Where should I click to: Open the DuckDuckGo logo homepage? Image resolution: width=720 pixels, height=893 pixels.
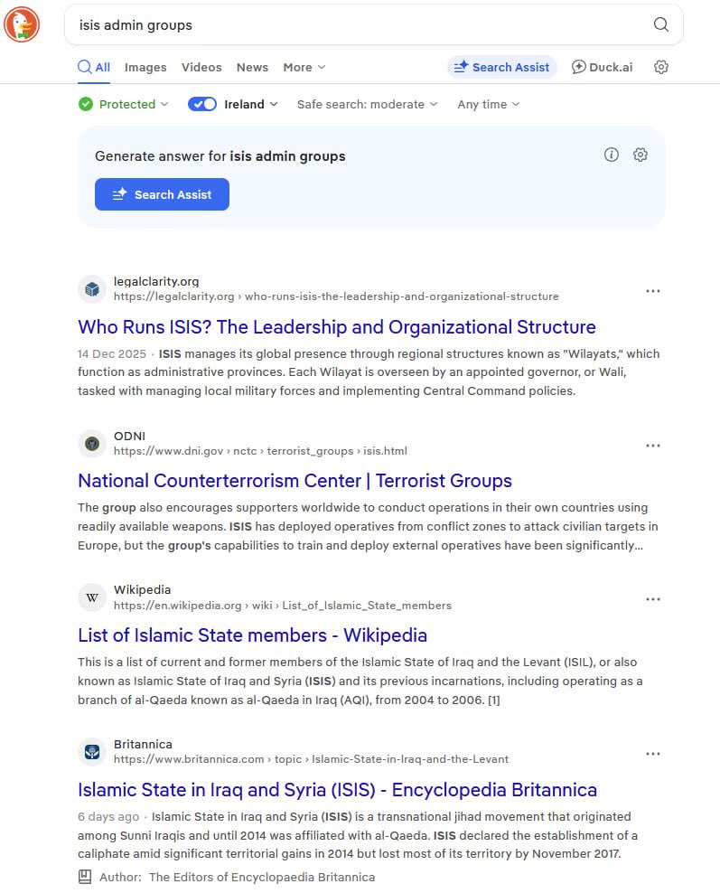pos(22,24)
